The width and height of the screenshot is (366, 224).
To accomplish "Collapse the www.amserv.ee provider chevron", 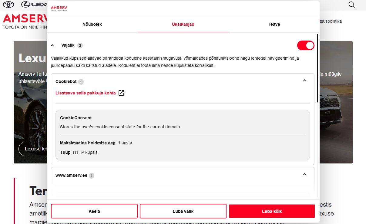I will [305, 174].
